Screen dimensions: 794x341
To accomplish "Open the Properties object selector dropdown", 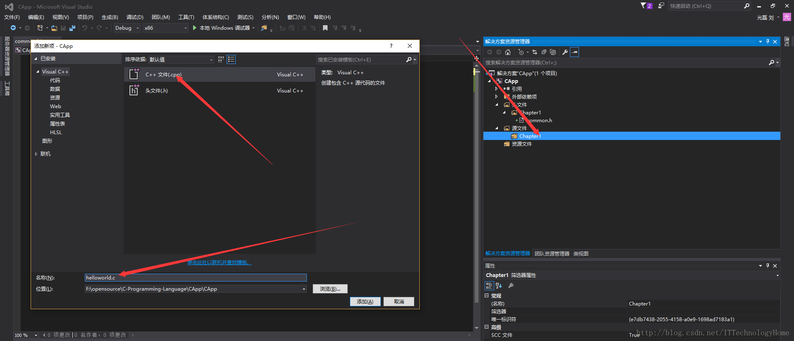I will point(777,275).
